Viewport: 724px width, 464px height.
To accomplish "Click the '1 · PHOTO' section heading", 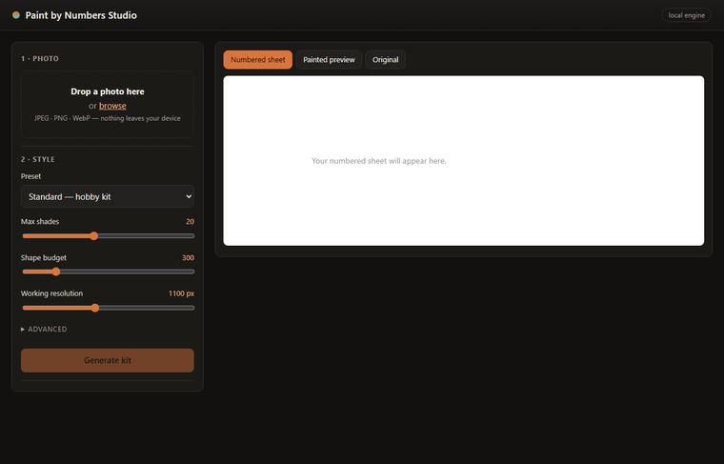I will (x=40, y=59).
